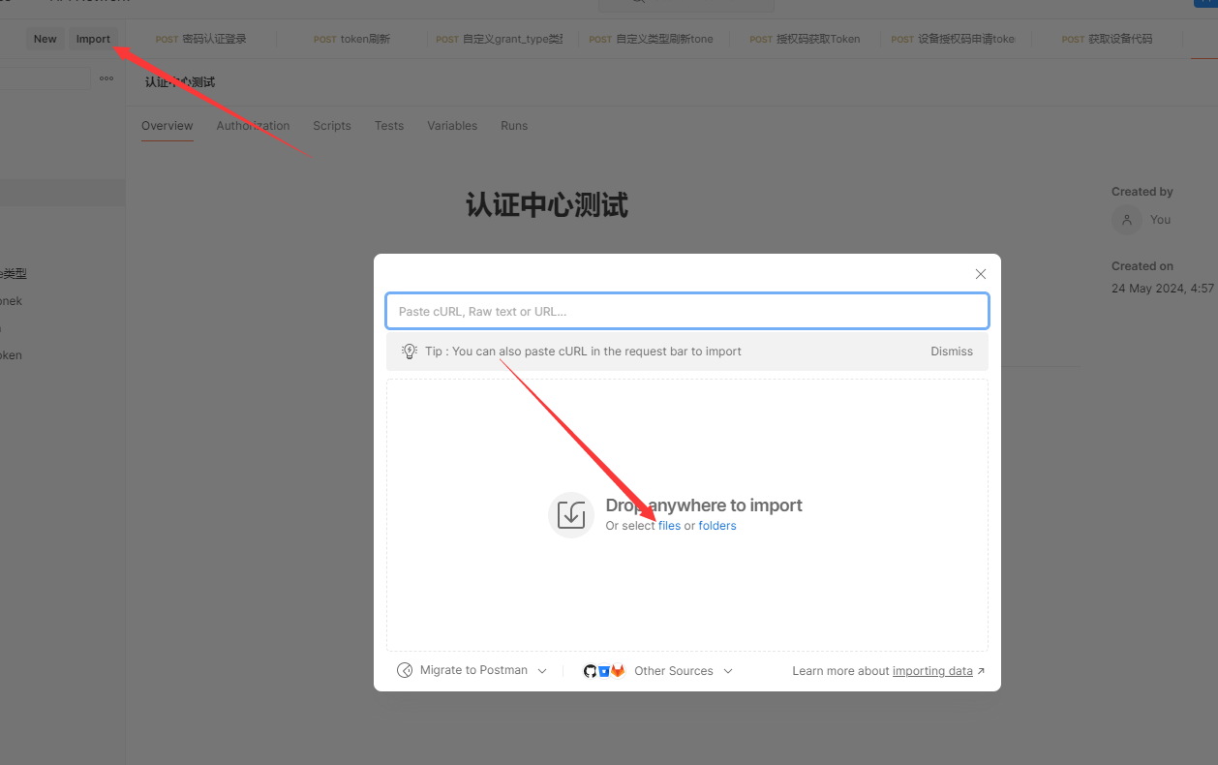Screen dimensions: 1218x765
Task: Open the Tests collection tab
Action: click(389, 126)
